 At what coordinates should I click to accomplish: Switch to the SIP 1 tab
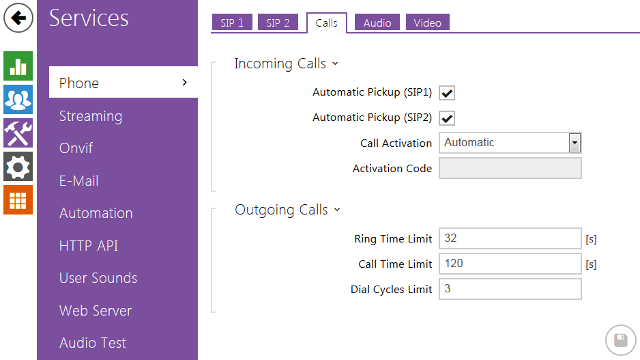point(232,23)
